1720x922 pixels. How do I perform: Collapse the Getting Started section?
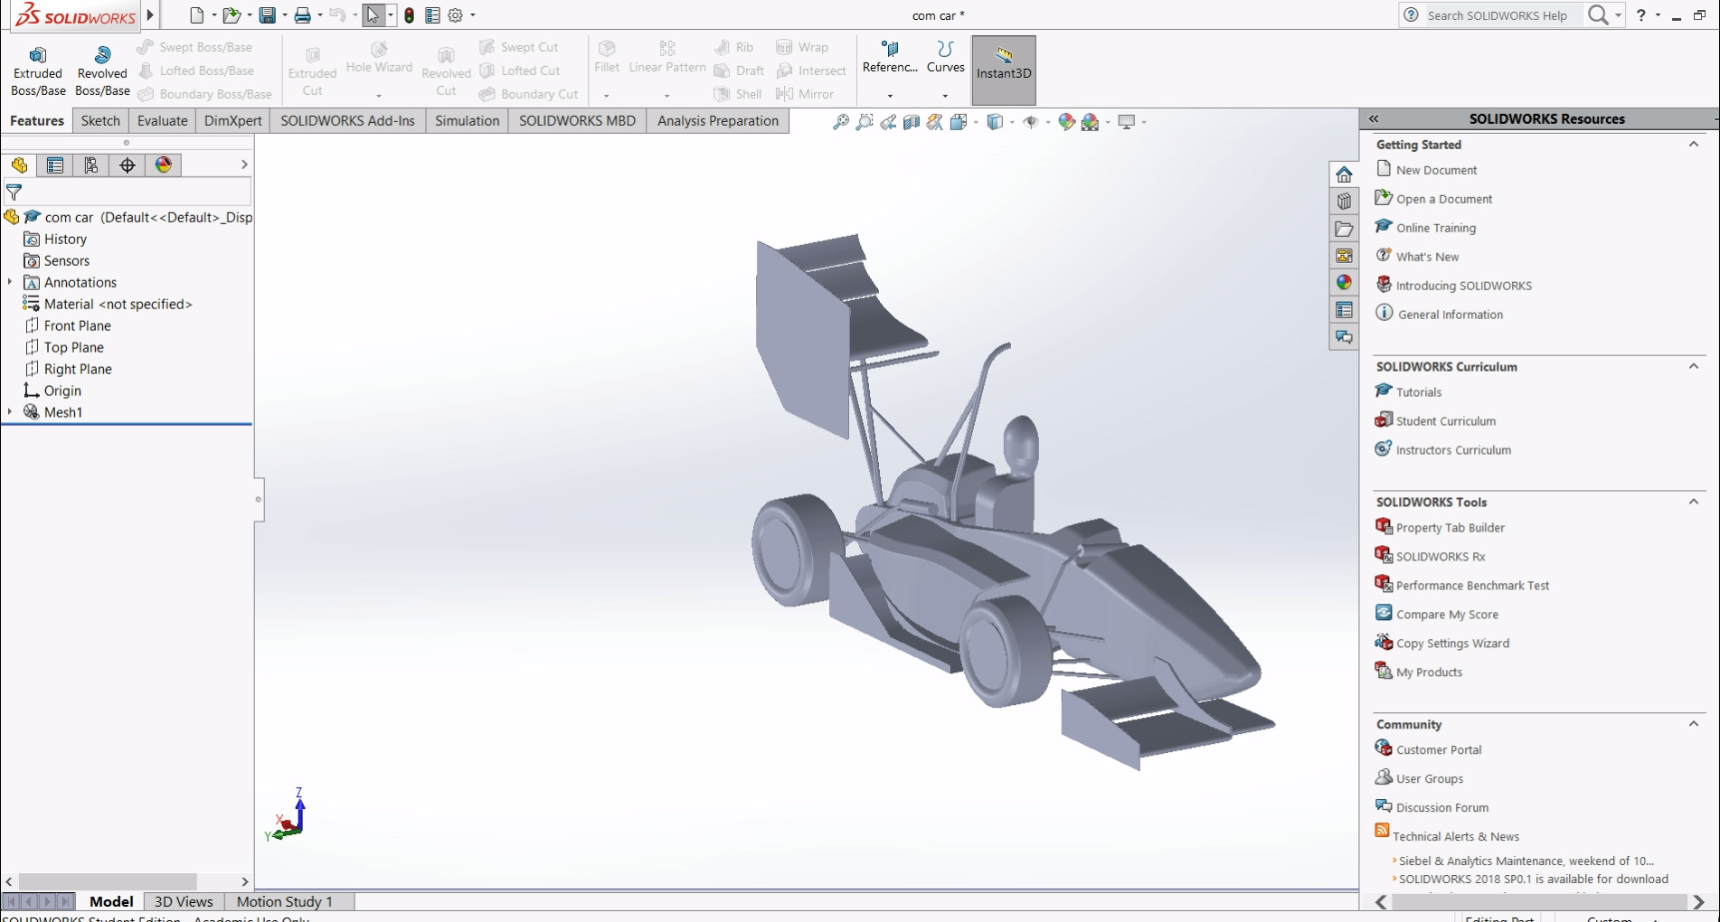tap(1694, 144)
